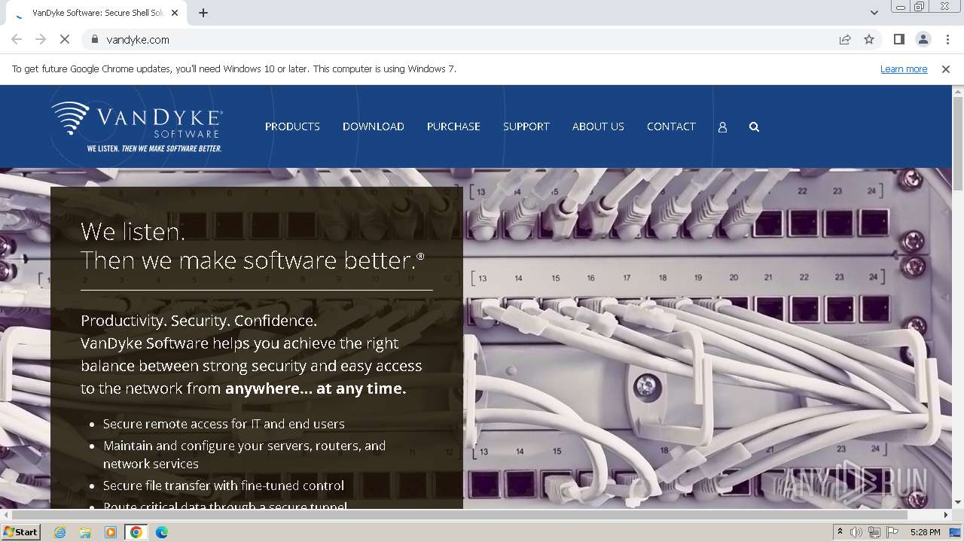Click the vertical page scrollbar thumb
The width and height of the screenshot is (964, 542).
coord(958,143)
